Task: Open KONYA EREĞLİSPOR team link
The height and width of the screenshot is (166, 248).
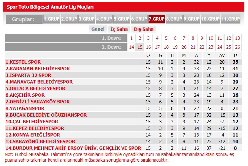Action: [x=33, y=135]
